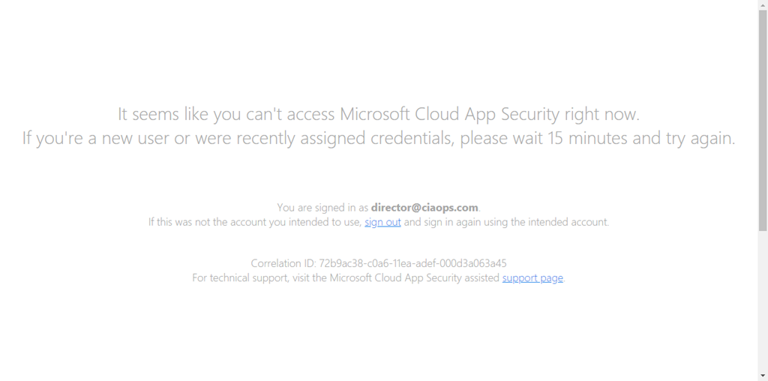
Task: Click the scrollbar down arrow
Action: [x=763, y=375]
